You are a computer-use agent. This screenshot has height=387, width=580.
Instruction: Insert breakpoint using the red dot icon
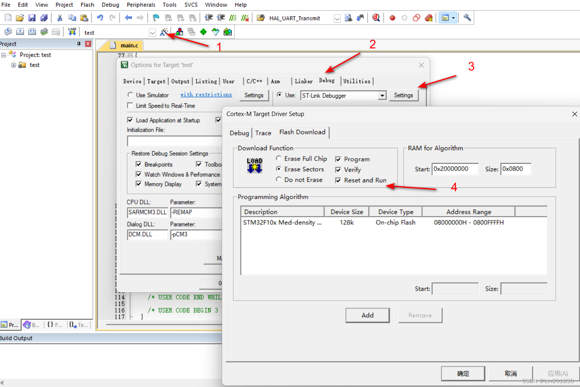[392, 18]
